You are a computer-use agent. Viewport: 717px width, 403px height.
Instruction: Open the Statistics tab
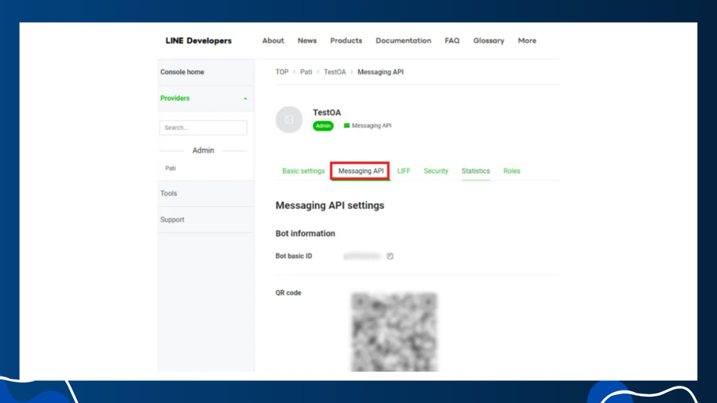pos(475,171)
